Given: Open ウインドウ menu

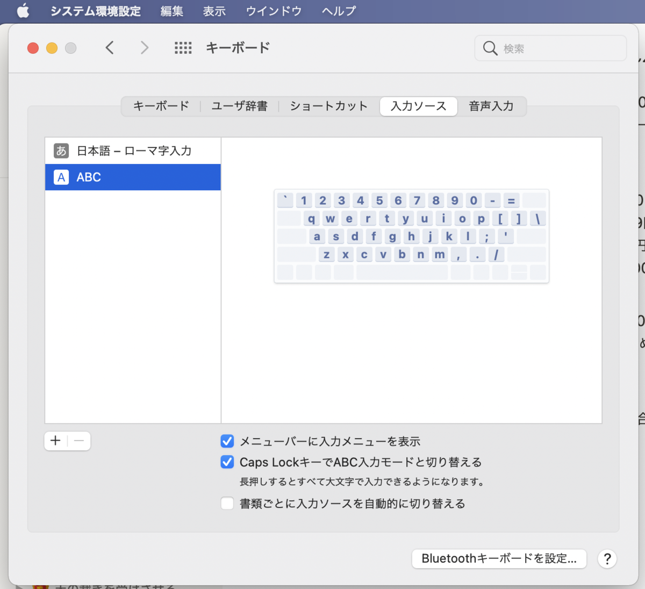Looking at the screenshot, I should coord(274,11).
